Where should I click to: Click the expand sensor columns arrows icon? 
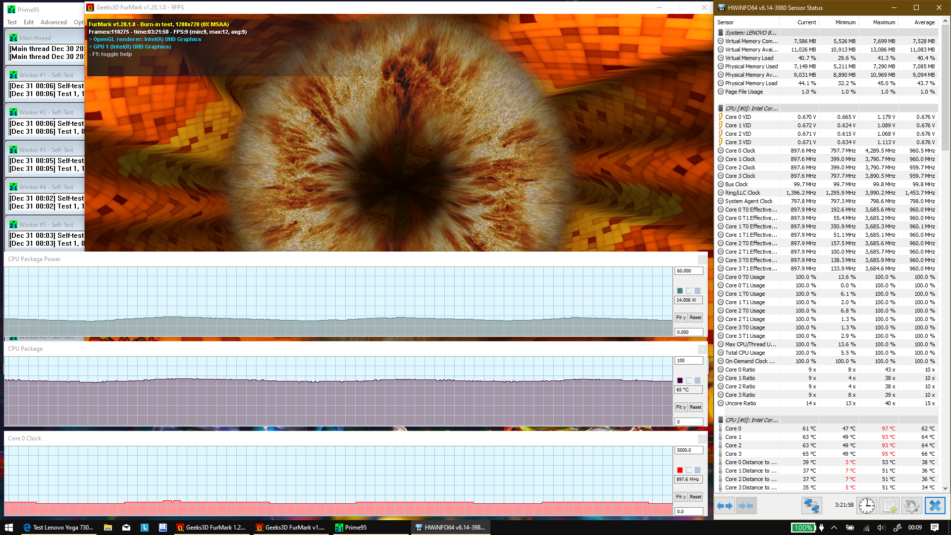click(725, 506)
